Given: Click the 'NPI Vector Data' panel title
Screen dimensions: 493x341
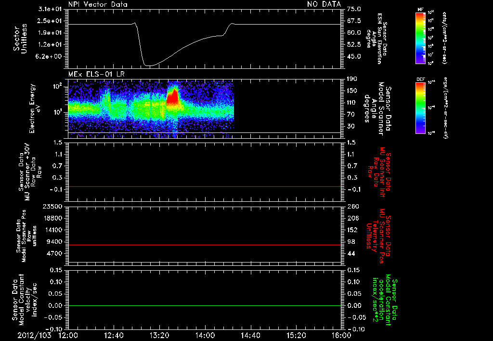Looking at the screenshot, I should [x=98, y=4].
